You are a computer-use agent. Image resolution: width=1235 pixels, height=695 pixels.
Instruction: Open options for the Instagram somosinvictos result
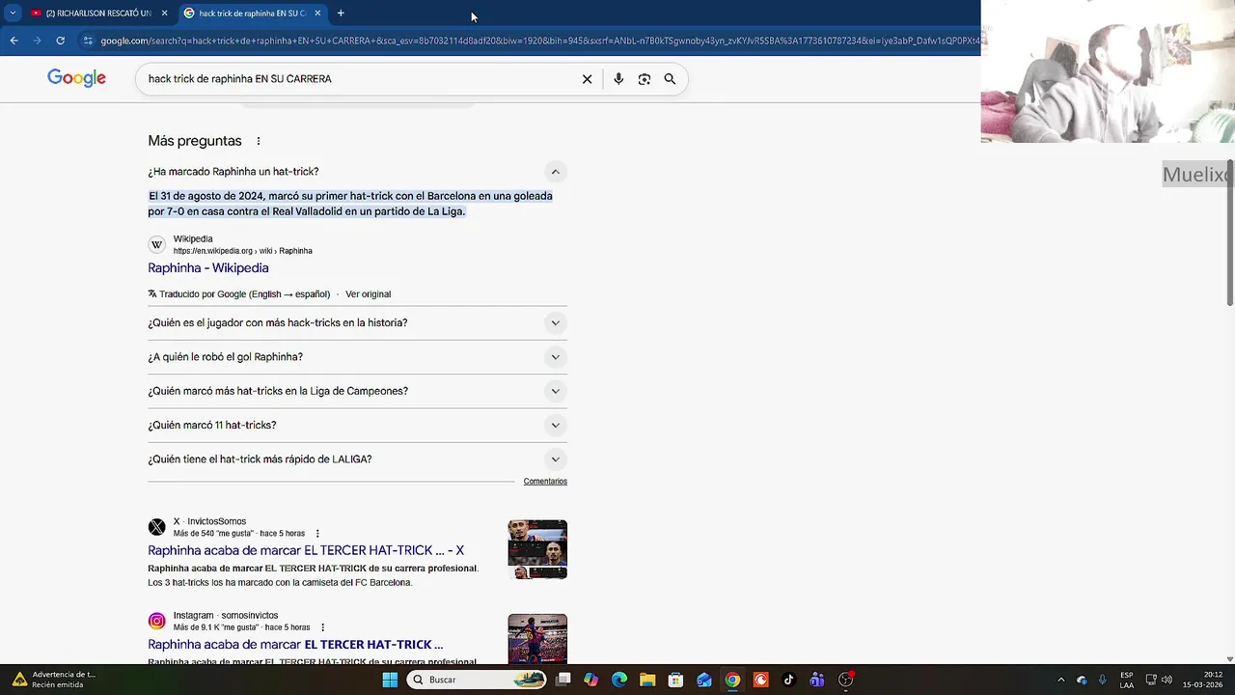[322, 627]
